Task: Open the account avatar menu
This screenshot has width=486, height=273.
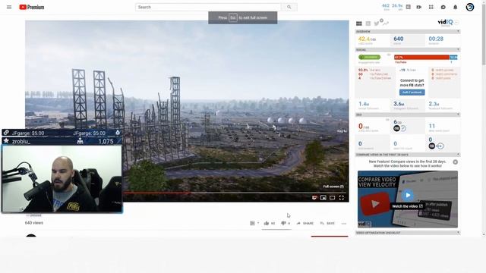Action: click(x=470, y=7)
